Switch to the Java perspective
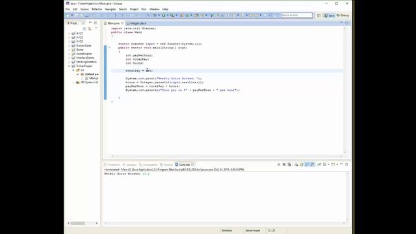The width and height of the screenshot is (416, 234). (x=330, y=16)
